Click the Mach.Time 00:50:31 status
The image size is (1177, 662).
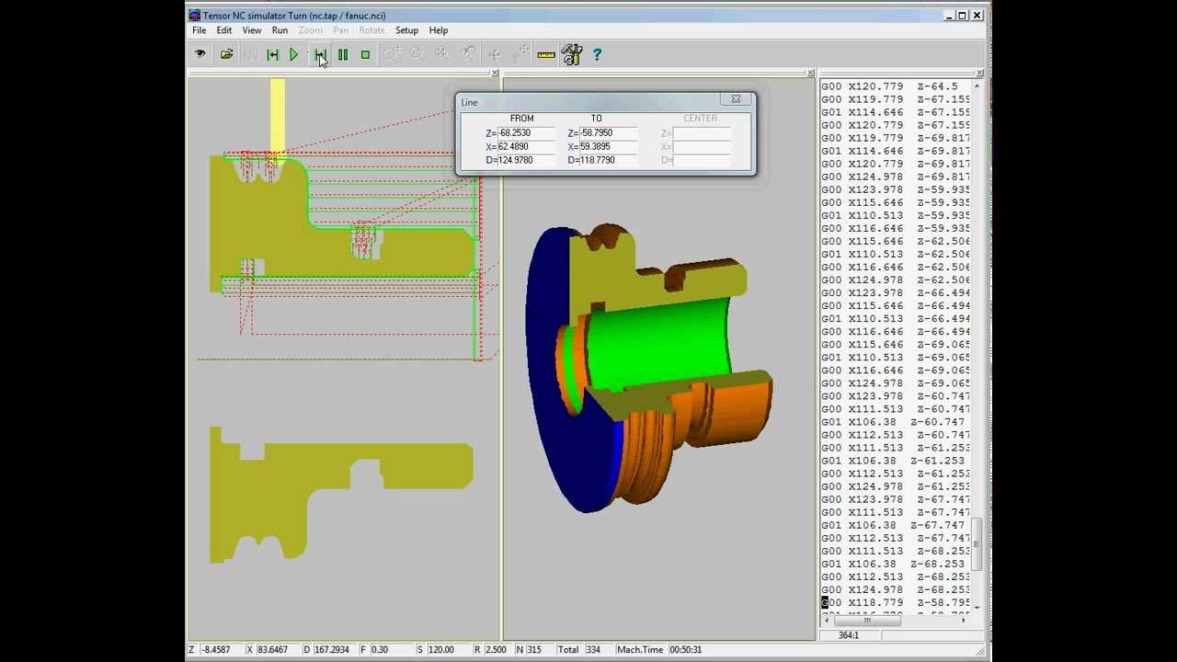pos(659,650)
